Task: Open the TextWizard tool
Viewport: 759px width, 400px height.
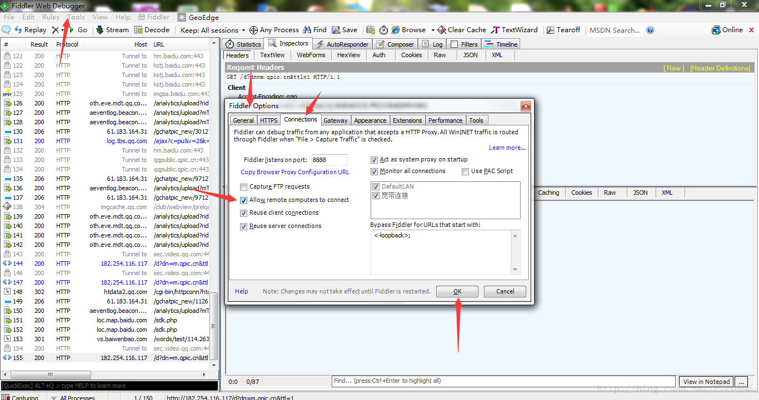Action: tap(515, 30)
